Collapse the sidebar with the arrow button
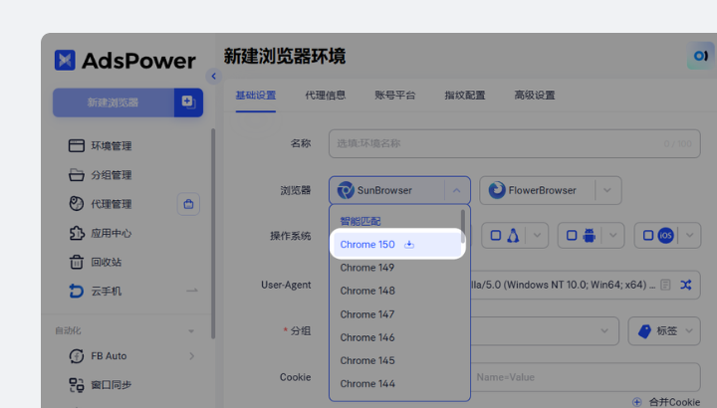Image resolution: width=717 pixels, height=408 pixels. pos(213,77)
